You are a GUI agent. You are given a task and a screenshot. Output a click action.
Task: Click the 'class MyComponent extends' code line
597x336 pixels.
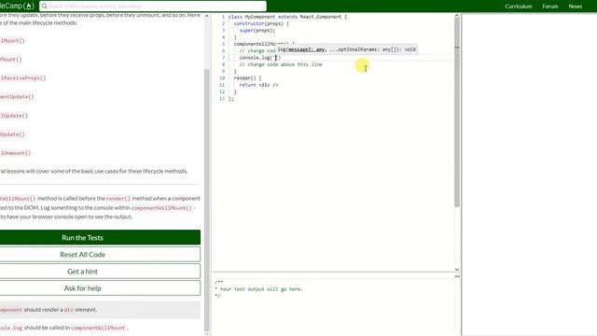[x=287, y=17]
